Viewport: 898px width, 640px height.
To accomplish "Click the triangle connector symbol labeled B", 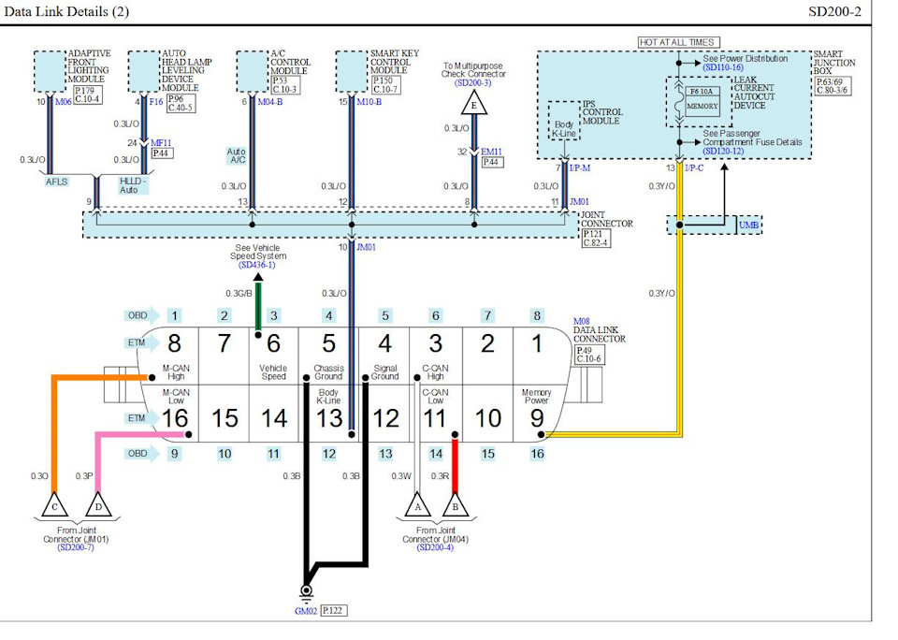I will [x=456, y=505].
